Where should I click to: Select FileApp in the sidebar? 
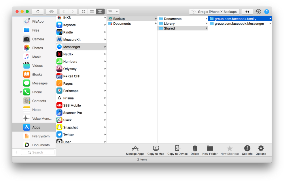point(34,21)
